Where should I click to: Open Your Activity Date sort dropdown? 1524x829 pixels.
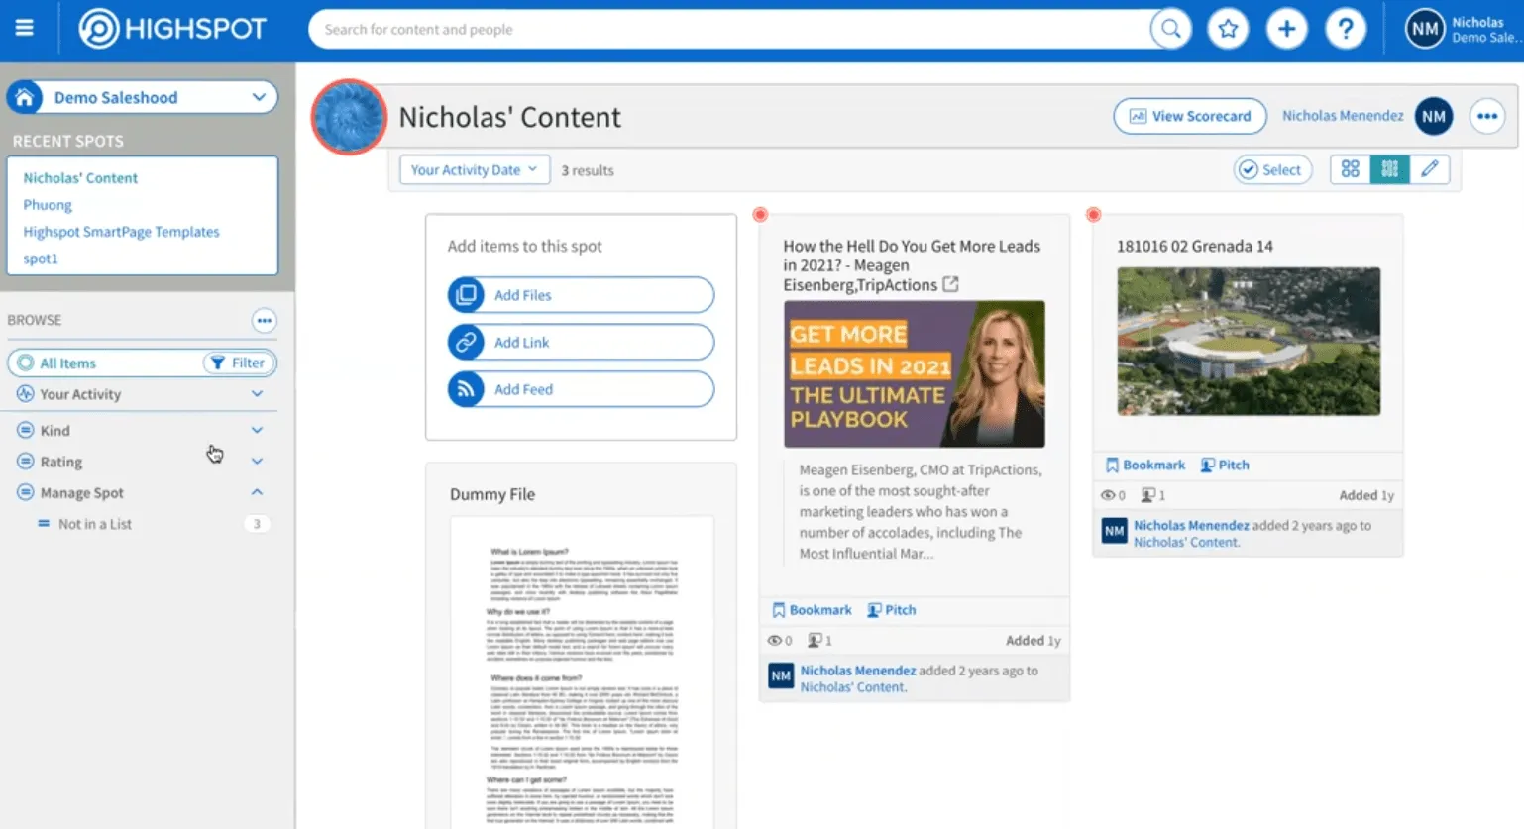[474, 169]
